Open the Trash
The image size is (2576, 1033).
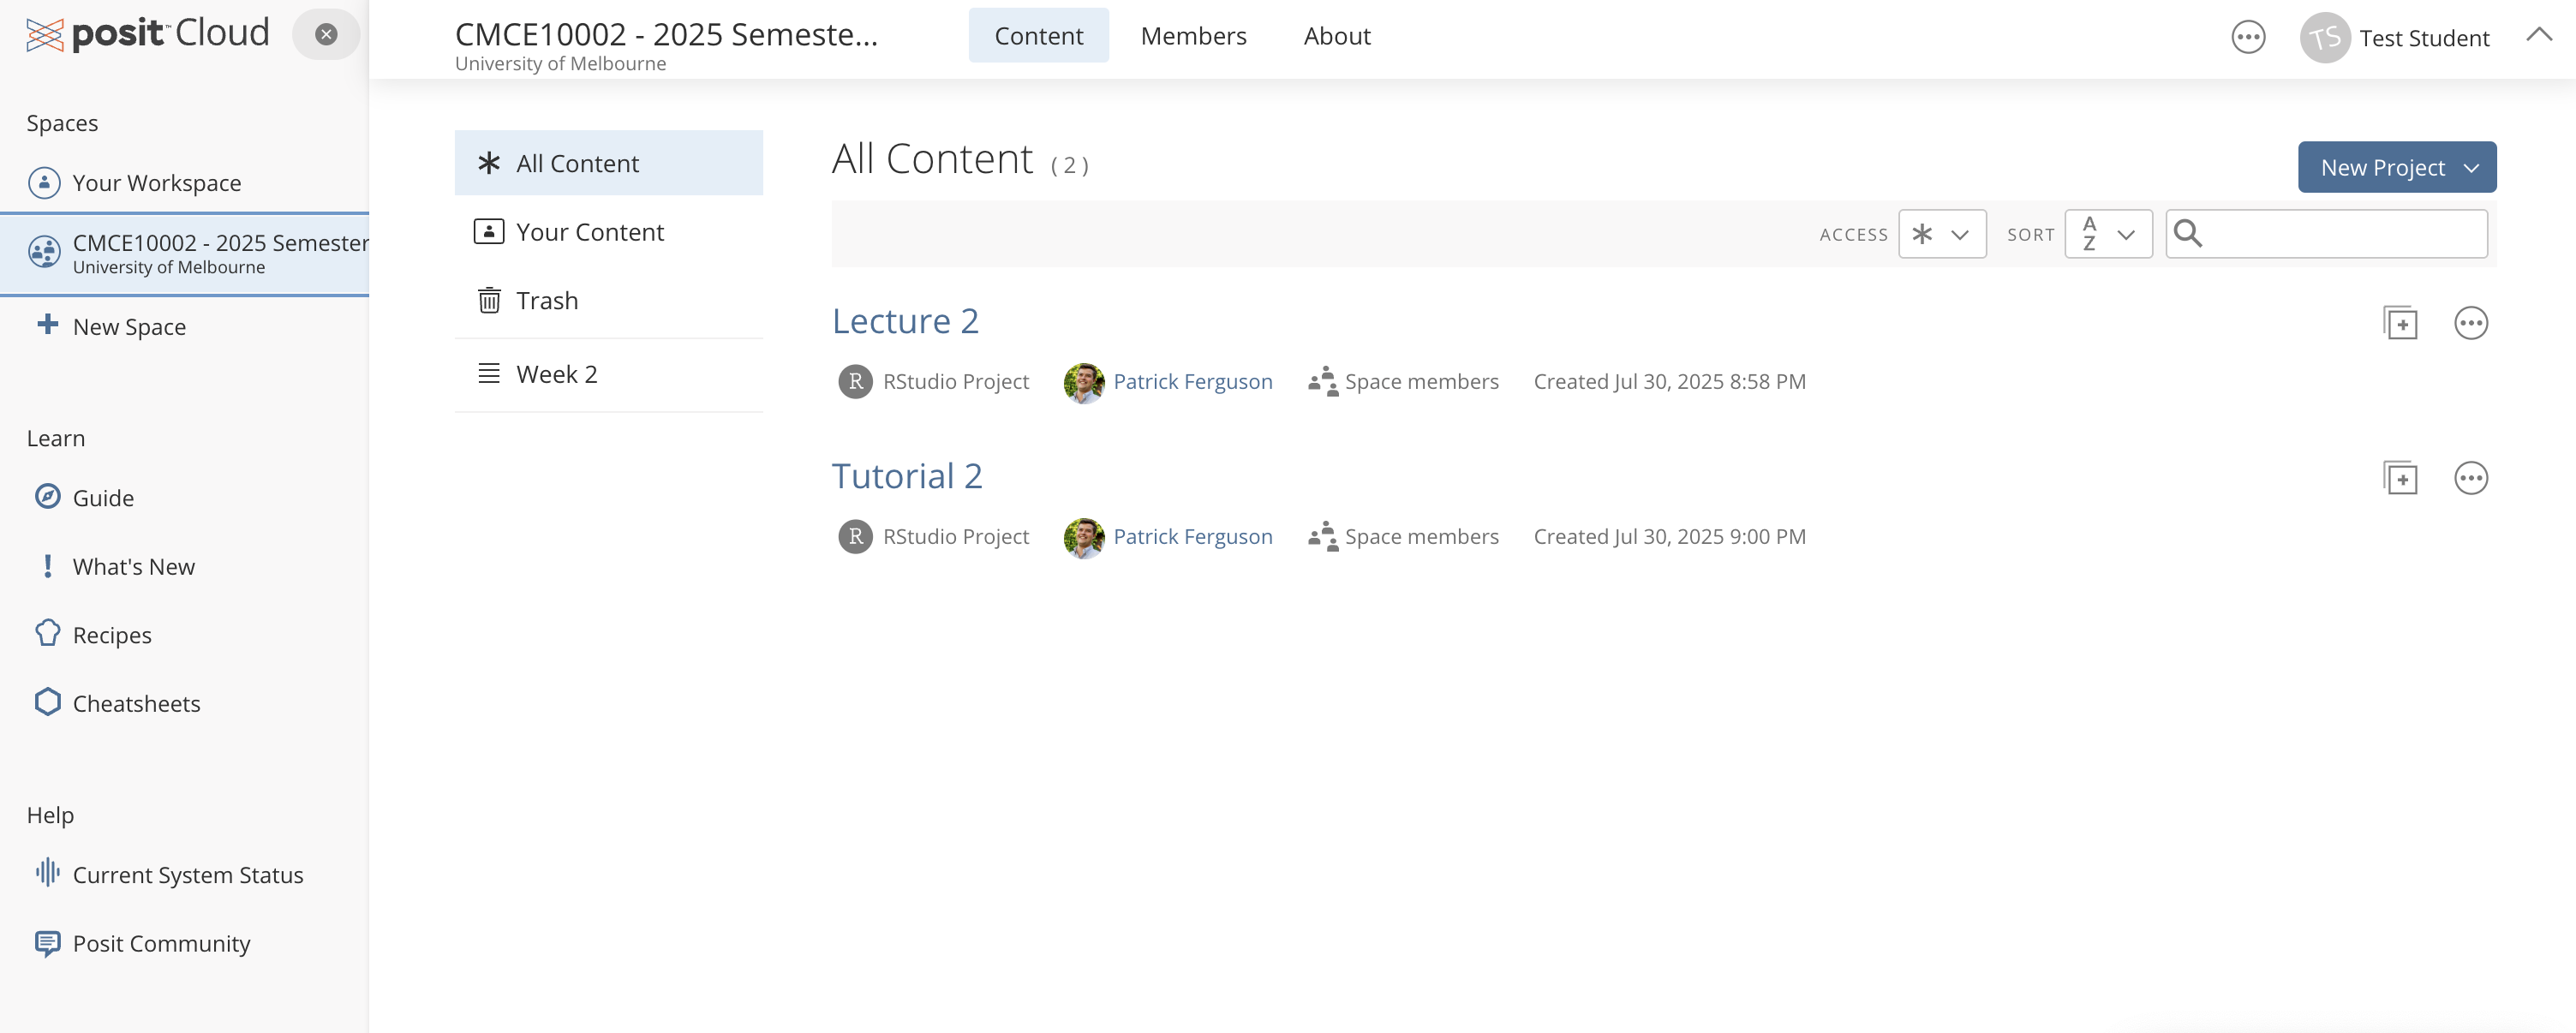pyautogui.click(x=608, y=300)
